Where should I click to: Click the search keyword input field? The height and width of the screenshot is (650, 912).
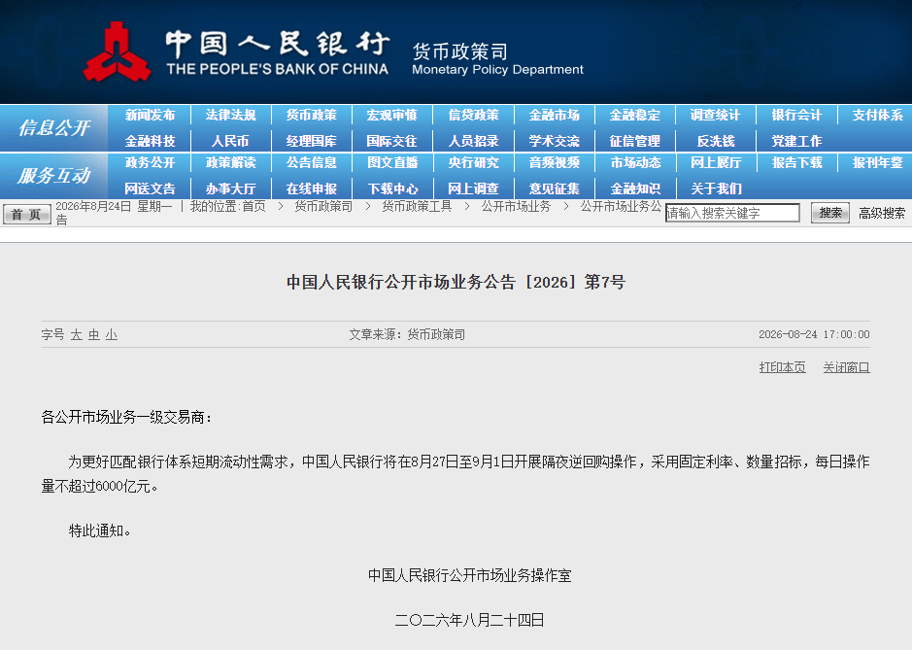click(x=732, y=213)
